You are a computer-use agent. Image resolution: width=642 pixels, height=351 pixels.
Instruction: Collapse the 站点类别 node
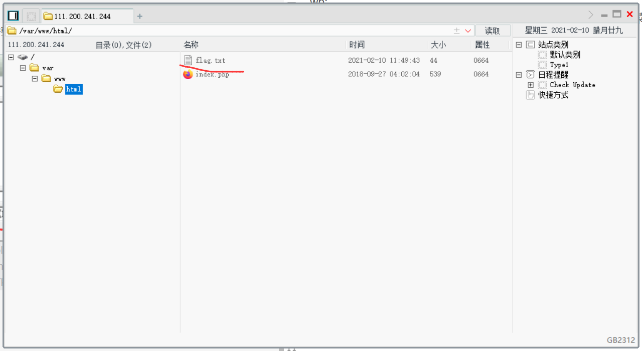pos(519,45)
